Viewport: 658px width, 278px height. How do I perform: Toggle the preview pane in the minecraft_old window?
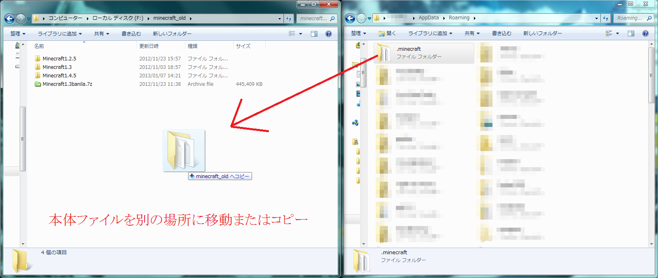[314, 34]
